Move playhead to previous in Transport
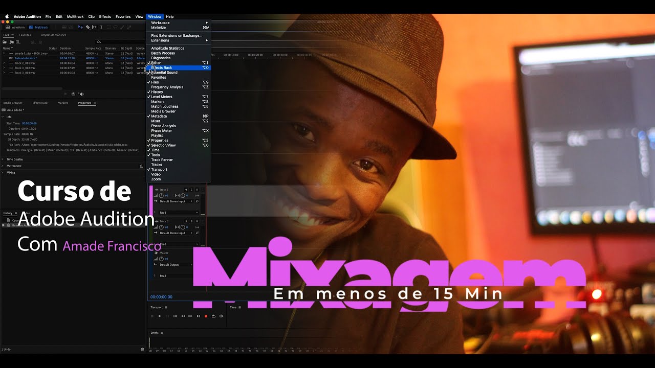 175,316
